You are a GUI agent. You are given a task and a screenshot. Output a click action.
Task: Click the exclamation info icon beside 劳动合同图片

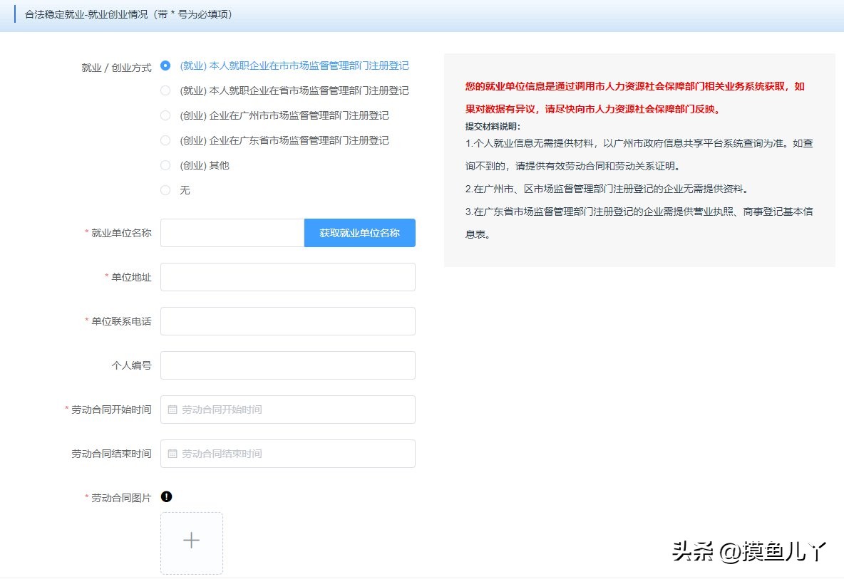click(166, 496)
